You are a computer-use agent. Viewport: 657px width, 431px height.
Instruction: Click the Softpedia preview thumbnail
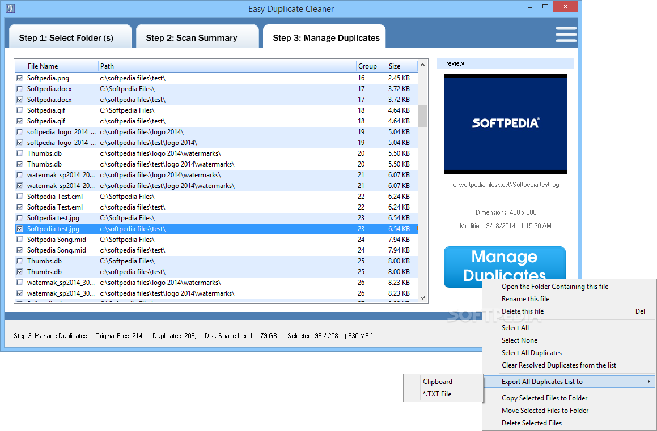click(x=506, y=124)
